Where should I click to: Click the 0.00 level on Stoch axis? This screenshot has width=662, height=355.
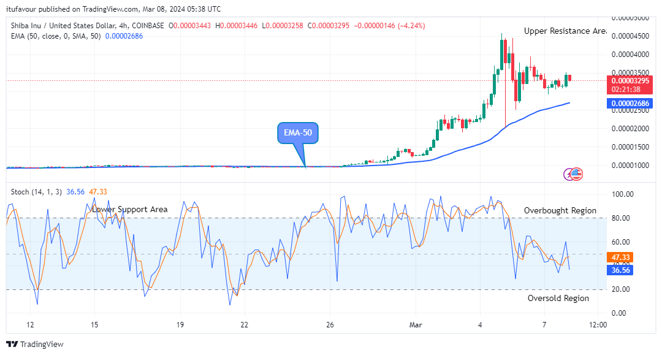(619, 313)
